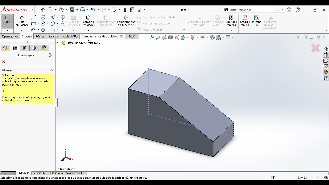Image resolution: width=329 pixels, height=185 pixels.
Task: Switch to the Cotas MBD tab
Action: coord(70,36)
